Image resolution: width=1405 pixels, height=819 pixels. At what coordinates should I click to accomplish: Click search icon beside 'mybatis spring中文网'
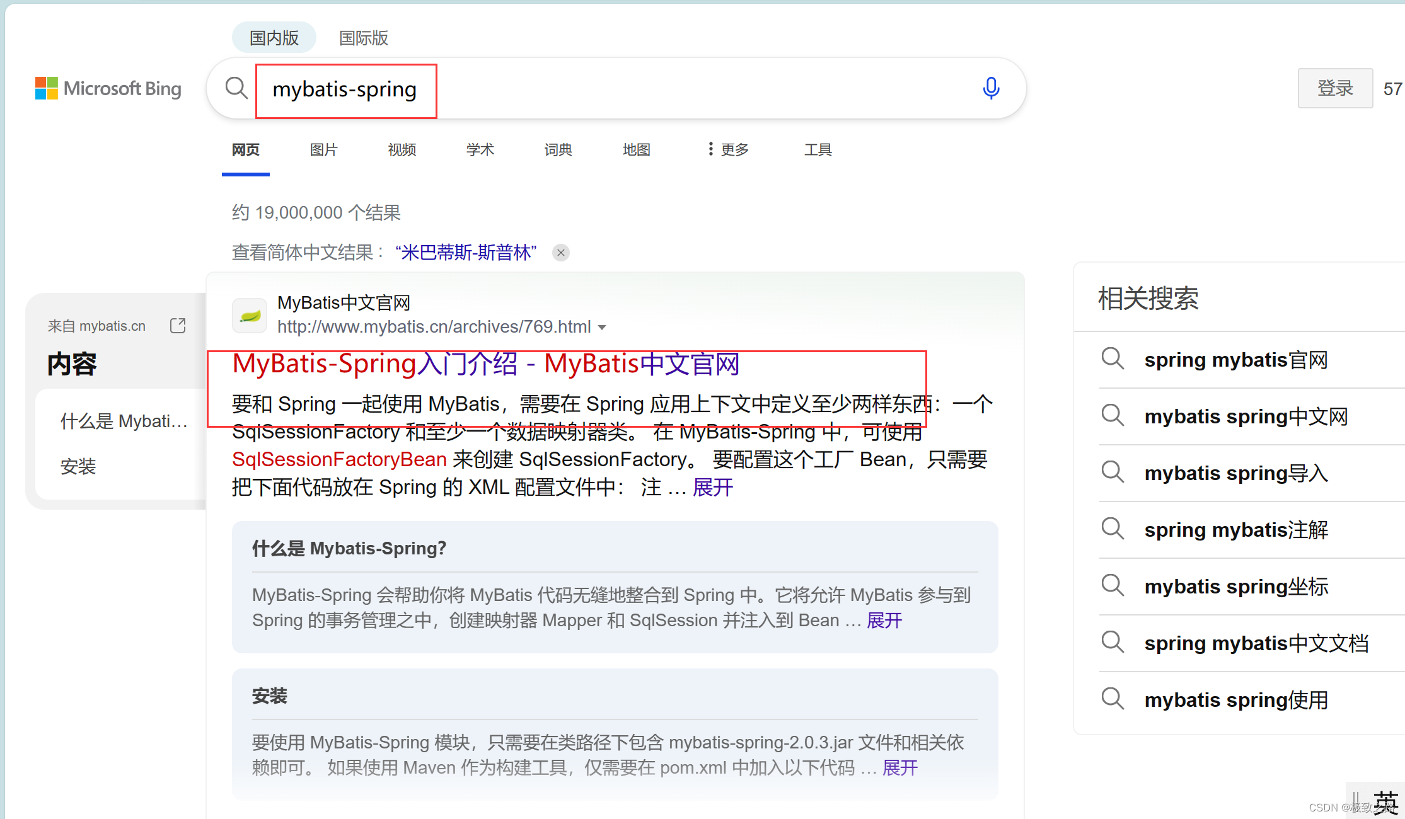pyautogui.click(x=1113, y=416)
